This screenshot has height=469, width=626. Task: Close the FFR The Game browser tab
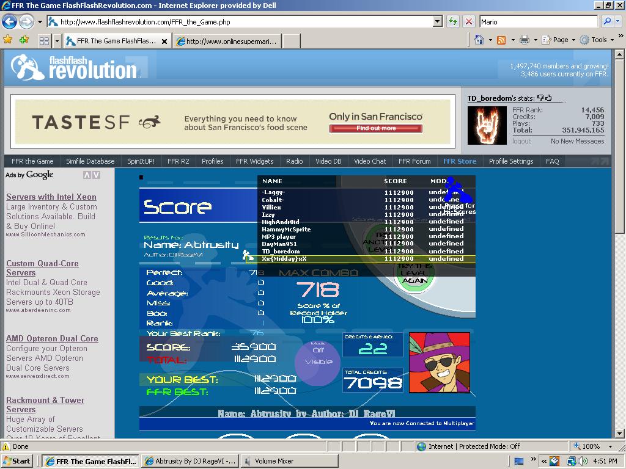click(164, 41)
